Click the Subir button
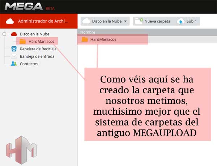This screenshot has width=217, height=166. pyautogui.click(x=187, y=21)
